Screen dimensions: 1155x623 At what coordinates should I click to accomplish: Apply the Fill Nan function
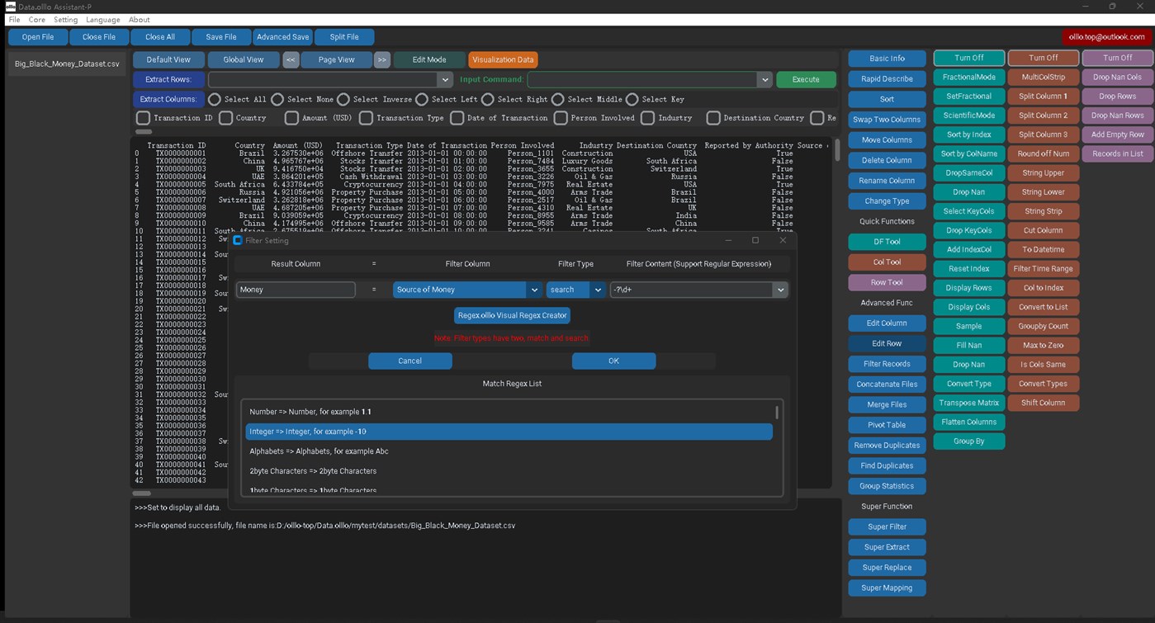point(968,345)
